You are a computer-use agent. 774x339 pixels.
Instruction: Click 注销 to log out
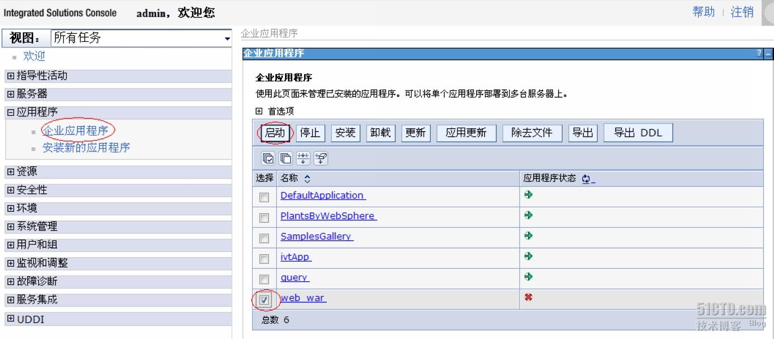coord(742,12)
